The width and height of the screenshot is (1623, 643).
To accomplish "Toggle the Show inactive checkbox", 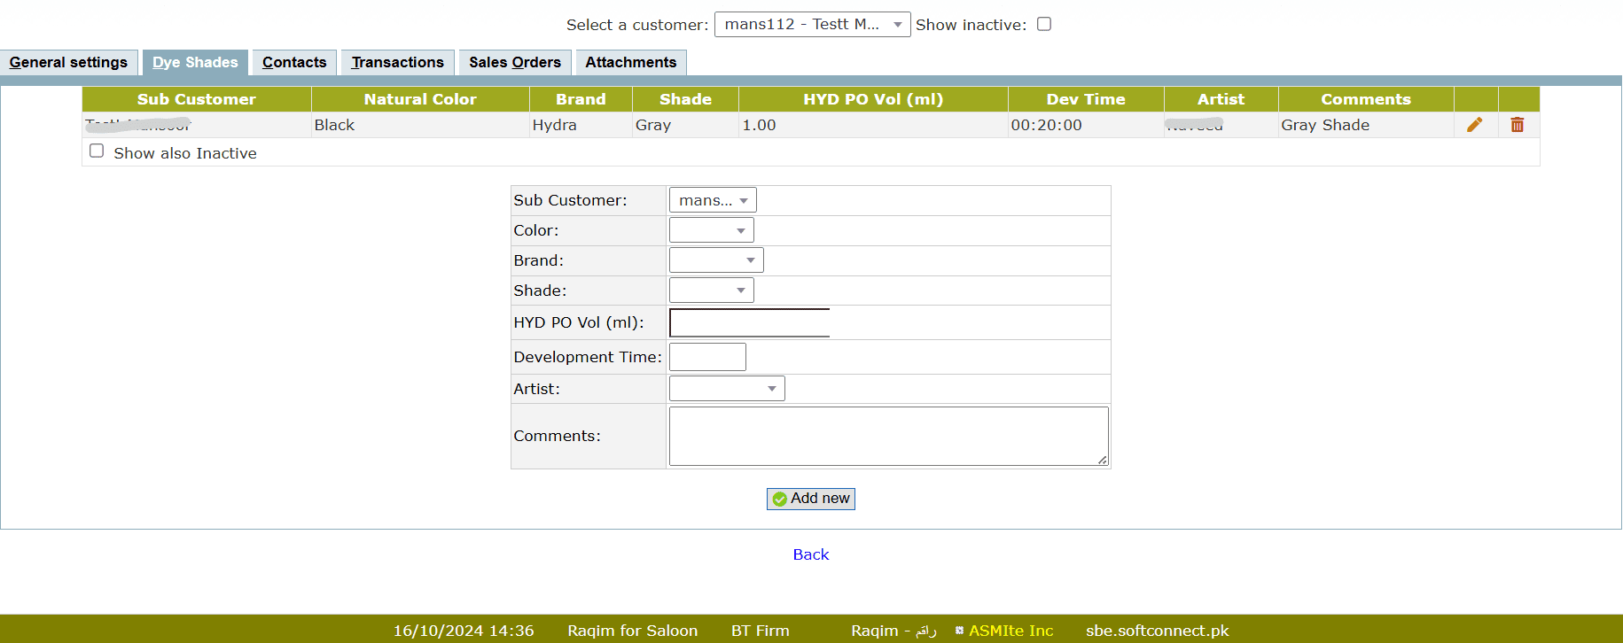I will pos(1044,24).
